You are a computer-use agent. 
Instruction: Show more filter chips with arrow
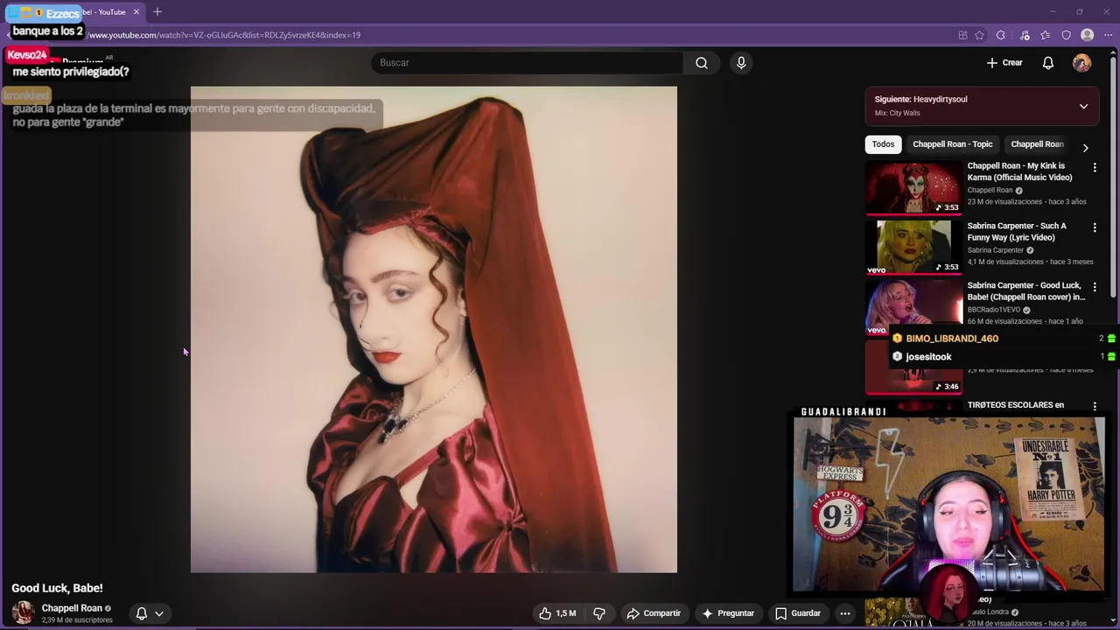pos(1085,148)
